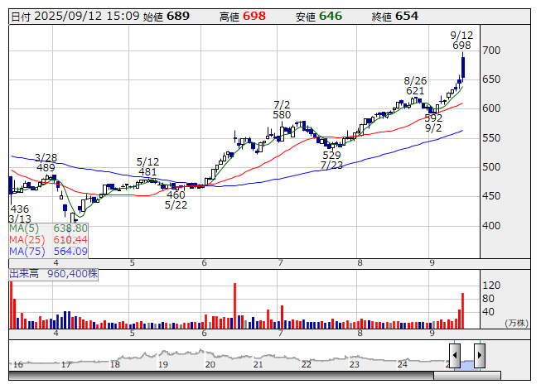Screen dimensions: 541x389
Task: Click the 9/12 large blue candlestick
Action: (462, 67)
